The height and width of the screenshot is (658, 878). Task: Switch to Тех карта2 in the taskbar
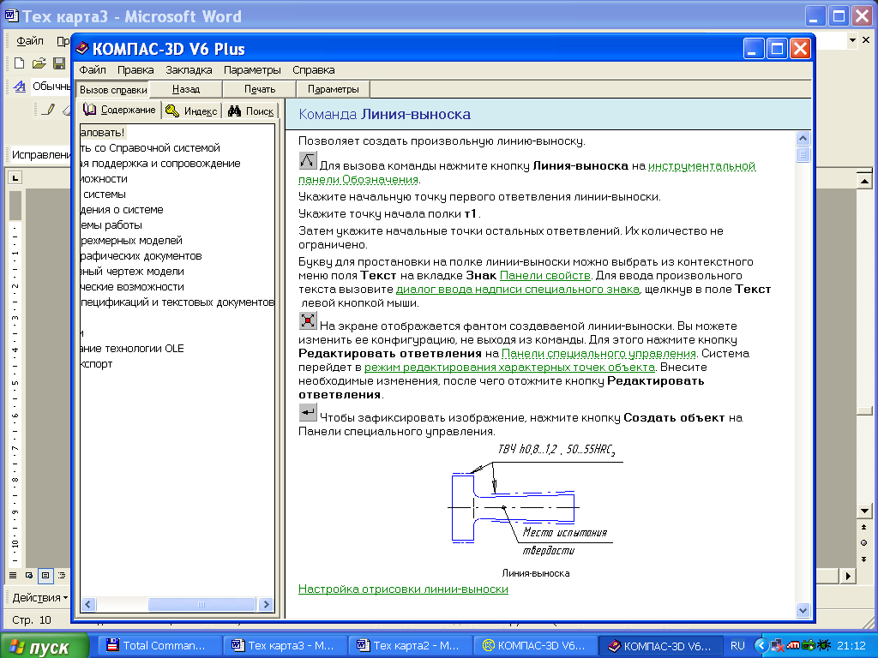pyautogui.click(x=410, y=646)
